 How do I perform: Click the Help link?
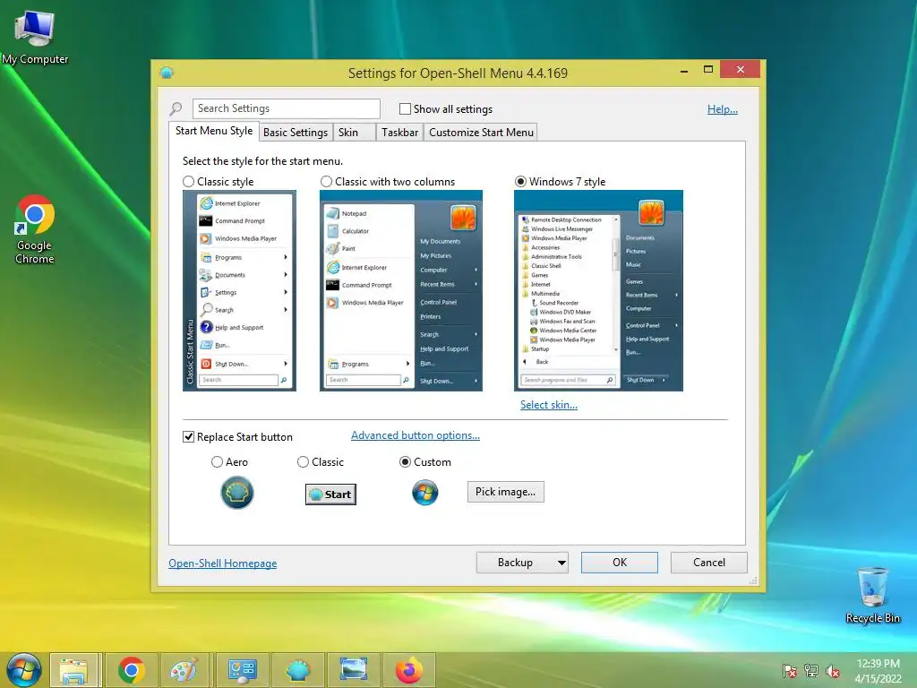pos(723,109)
